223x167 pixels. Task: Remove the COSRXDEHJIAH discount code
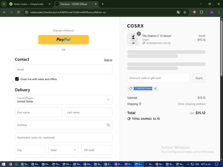click(155, 88)
